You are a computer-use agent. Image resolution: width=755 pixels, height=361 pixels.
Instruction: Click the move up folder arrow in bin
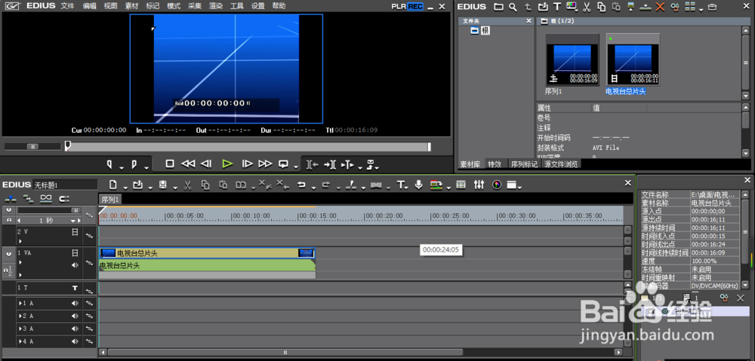(x=528, y=7)
